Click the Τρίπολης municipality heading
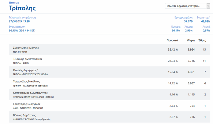Image resolution: width=213 pixels, height=124 pixels. coord(22,8)
